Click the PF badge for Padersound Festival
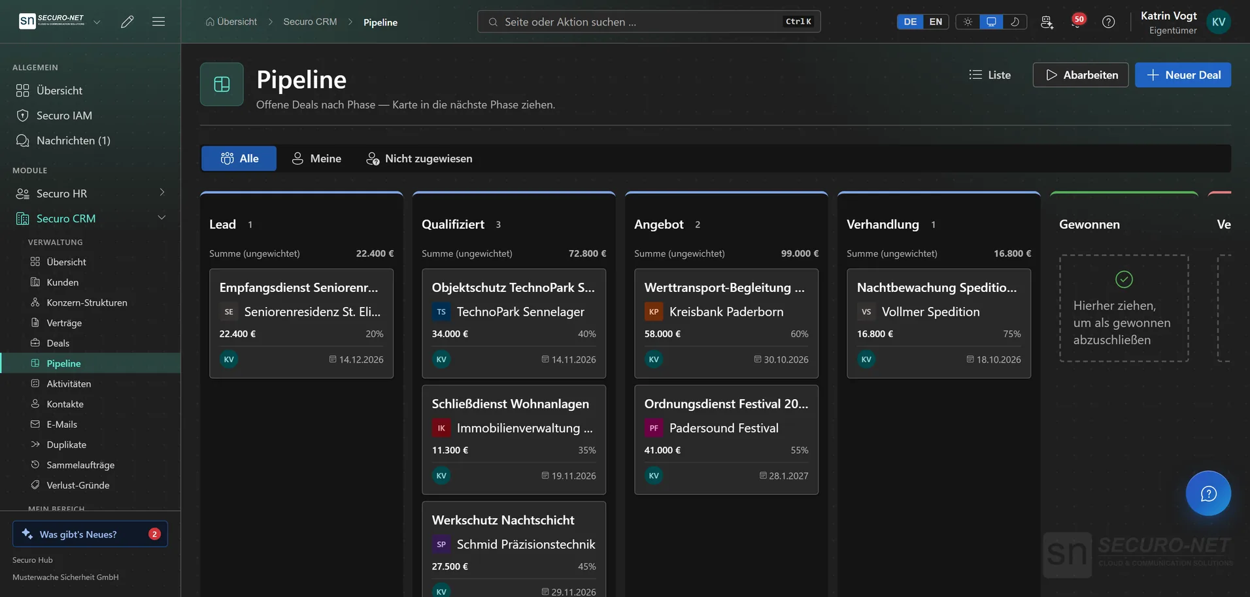 pyautogui.click(x=654, y=428)
